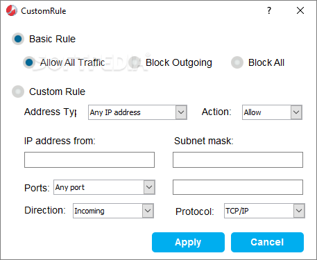The width and height of the screenshot is (317, 260).
Task: Enable the Custom Rule radio button
Action: (x=18, y=92)
